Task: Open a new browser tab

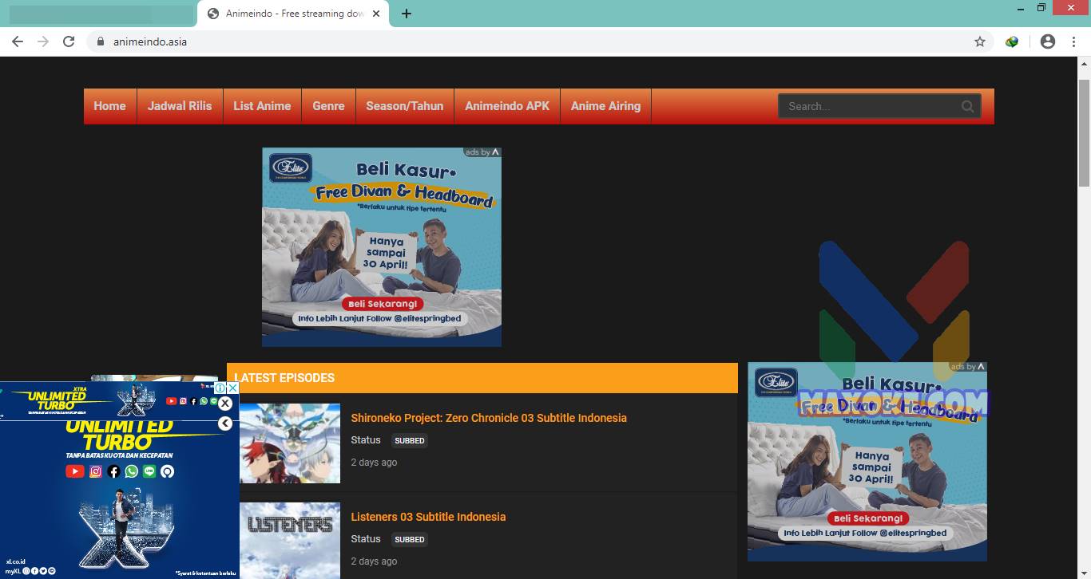Action: point(406,14)
